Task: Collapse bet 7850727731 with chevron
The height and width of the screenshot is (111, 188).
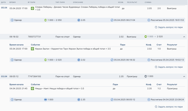Action: tap(184, 37)
